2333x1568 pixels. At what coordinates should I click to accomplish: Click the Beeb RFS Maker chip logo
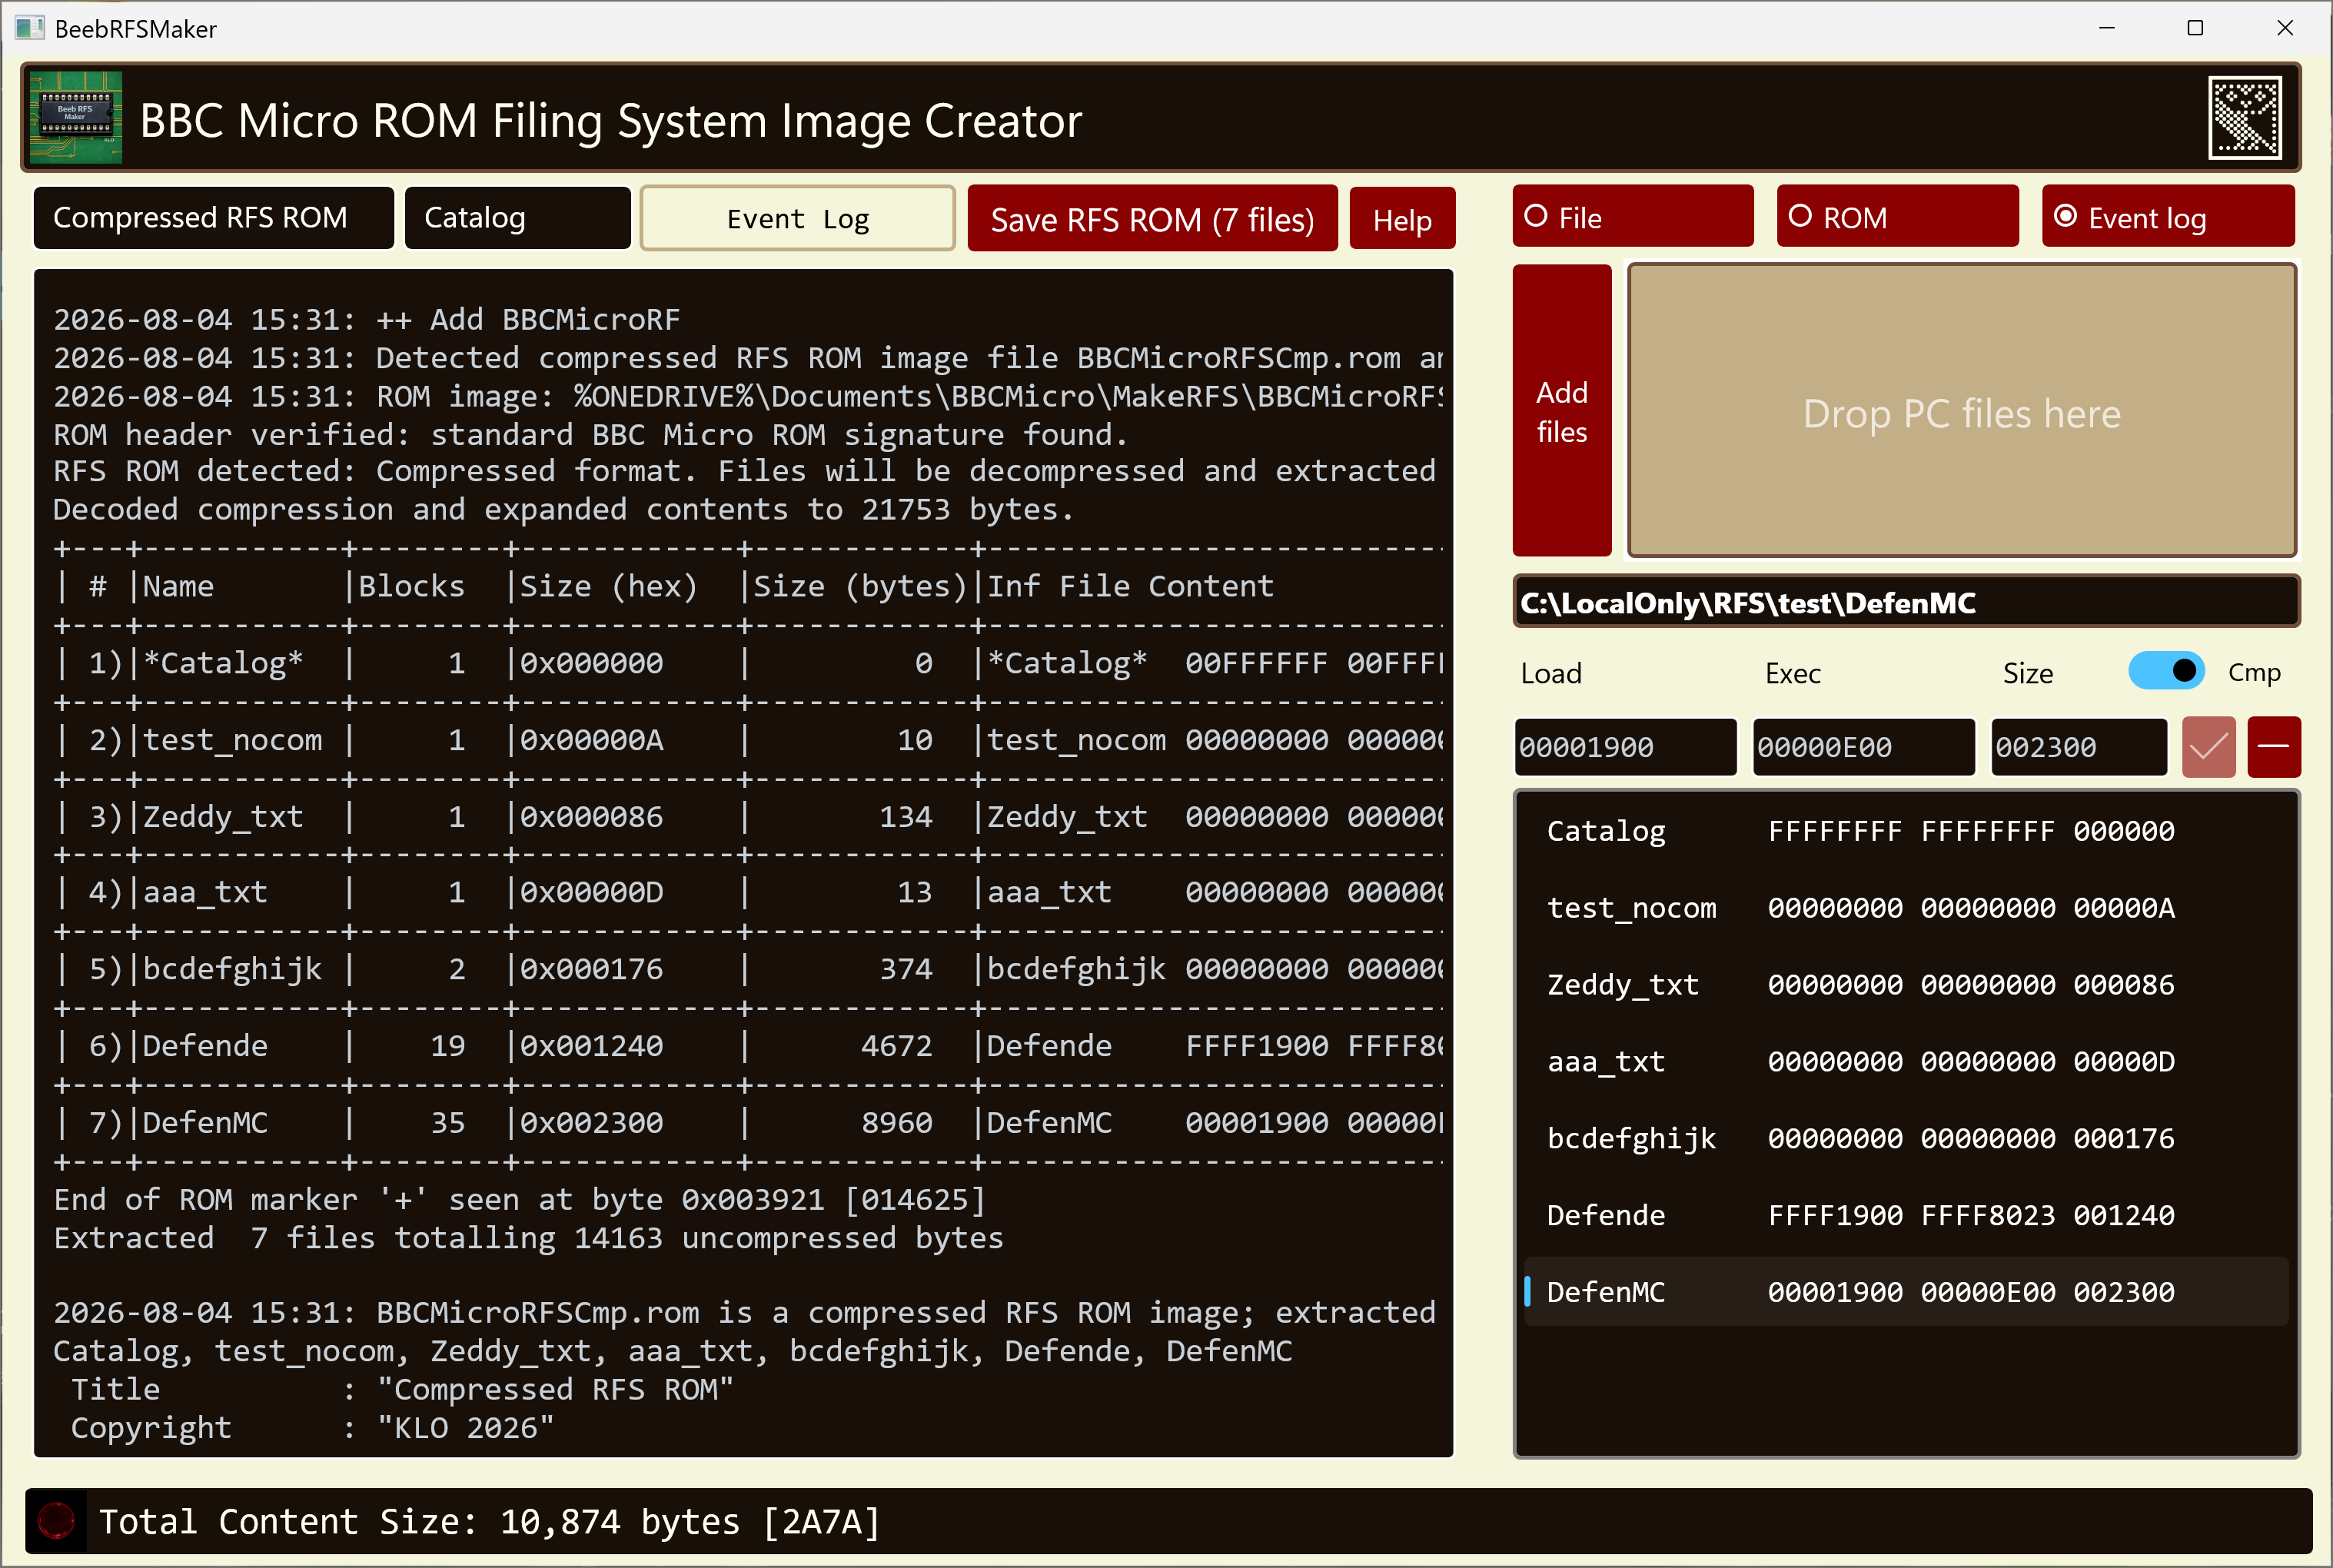tap(76, 118)
